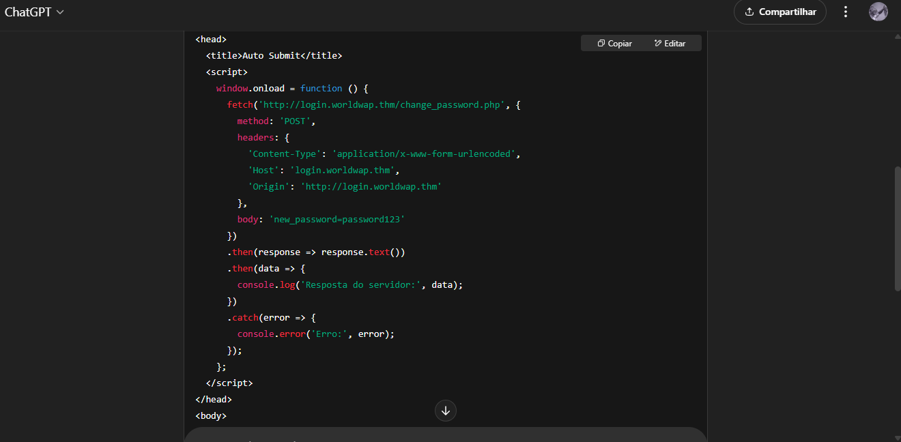Image resolution: width=901 pixels, height=442 pixels.
Task: Click the fetch URL 'change_password.php' string
Action: pyautogui.click(x=382, y=104)
